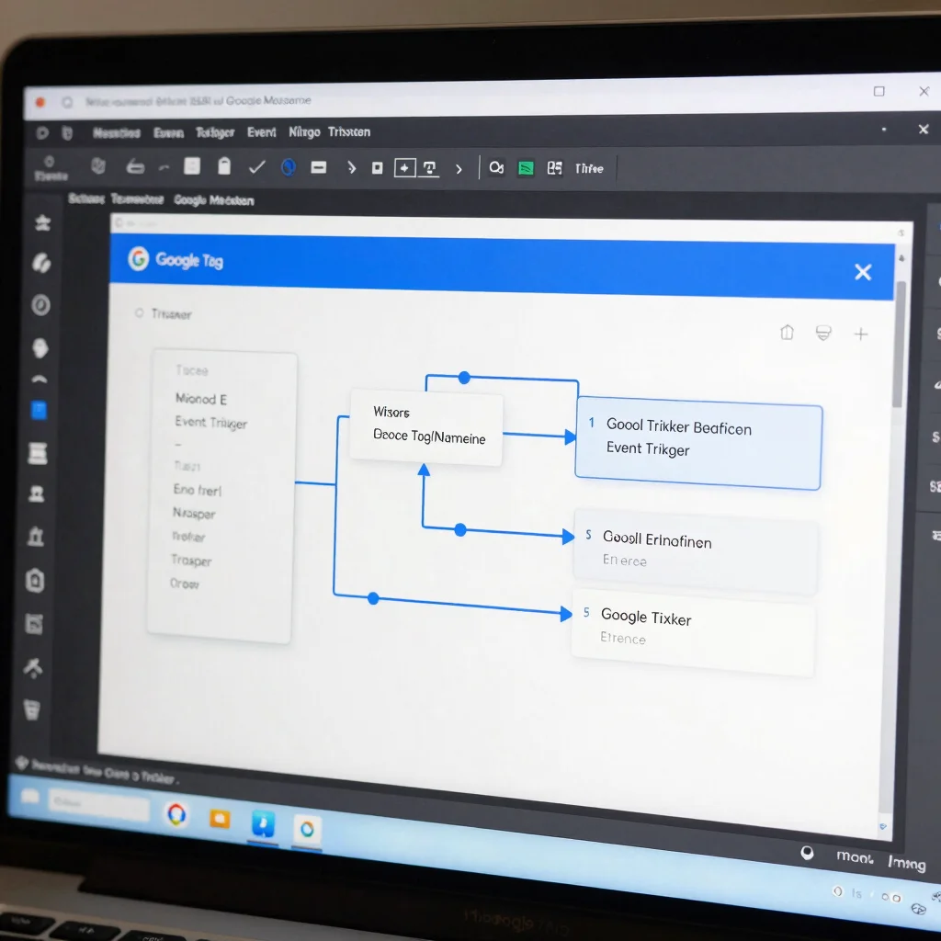Collapse the up-caret in the left sidebar
The image size is (941, 941).
[x=39, y=380]
